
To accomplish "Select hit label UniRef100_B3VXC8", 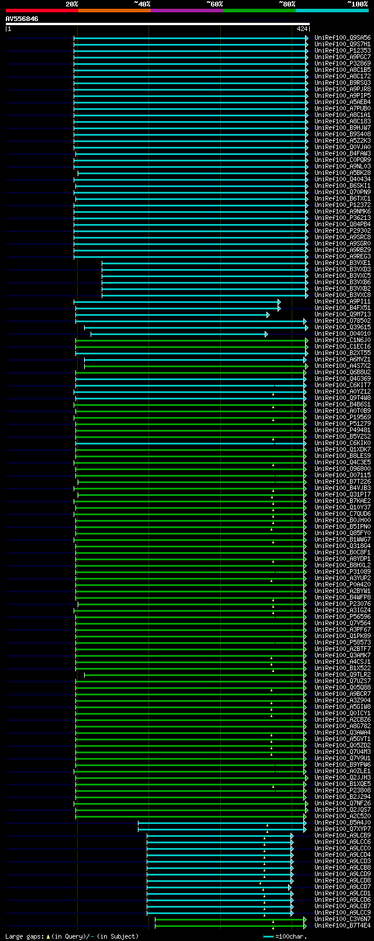I will 342,295.
